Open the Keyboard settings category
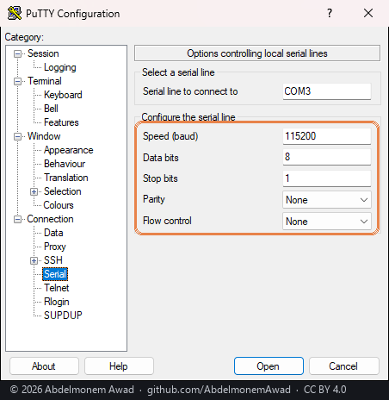Viewport: 389px width, 400px height. point(63,95)
